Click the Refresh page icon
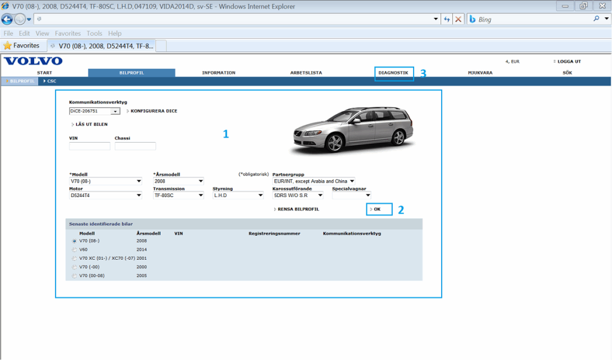Viewport: 612px width, 360px height. tap(446, 19)
